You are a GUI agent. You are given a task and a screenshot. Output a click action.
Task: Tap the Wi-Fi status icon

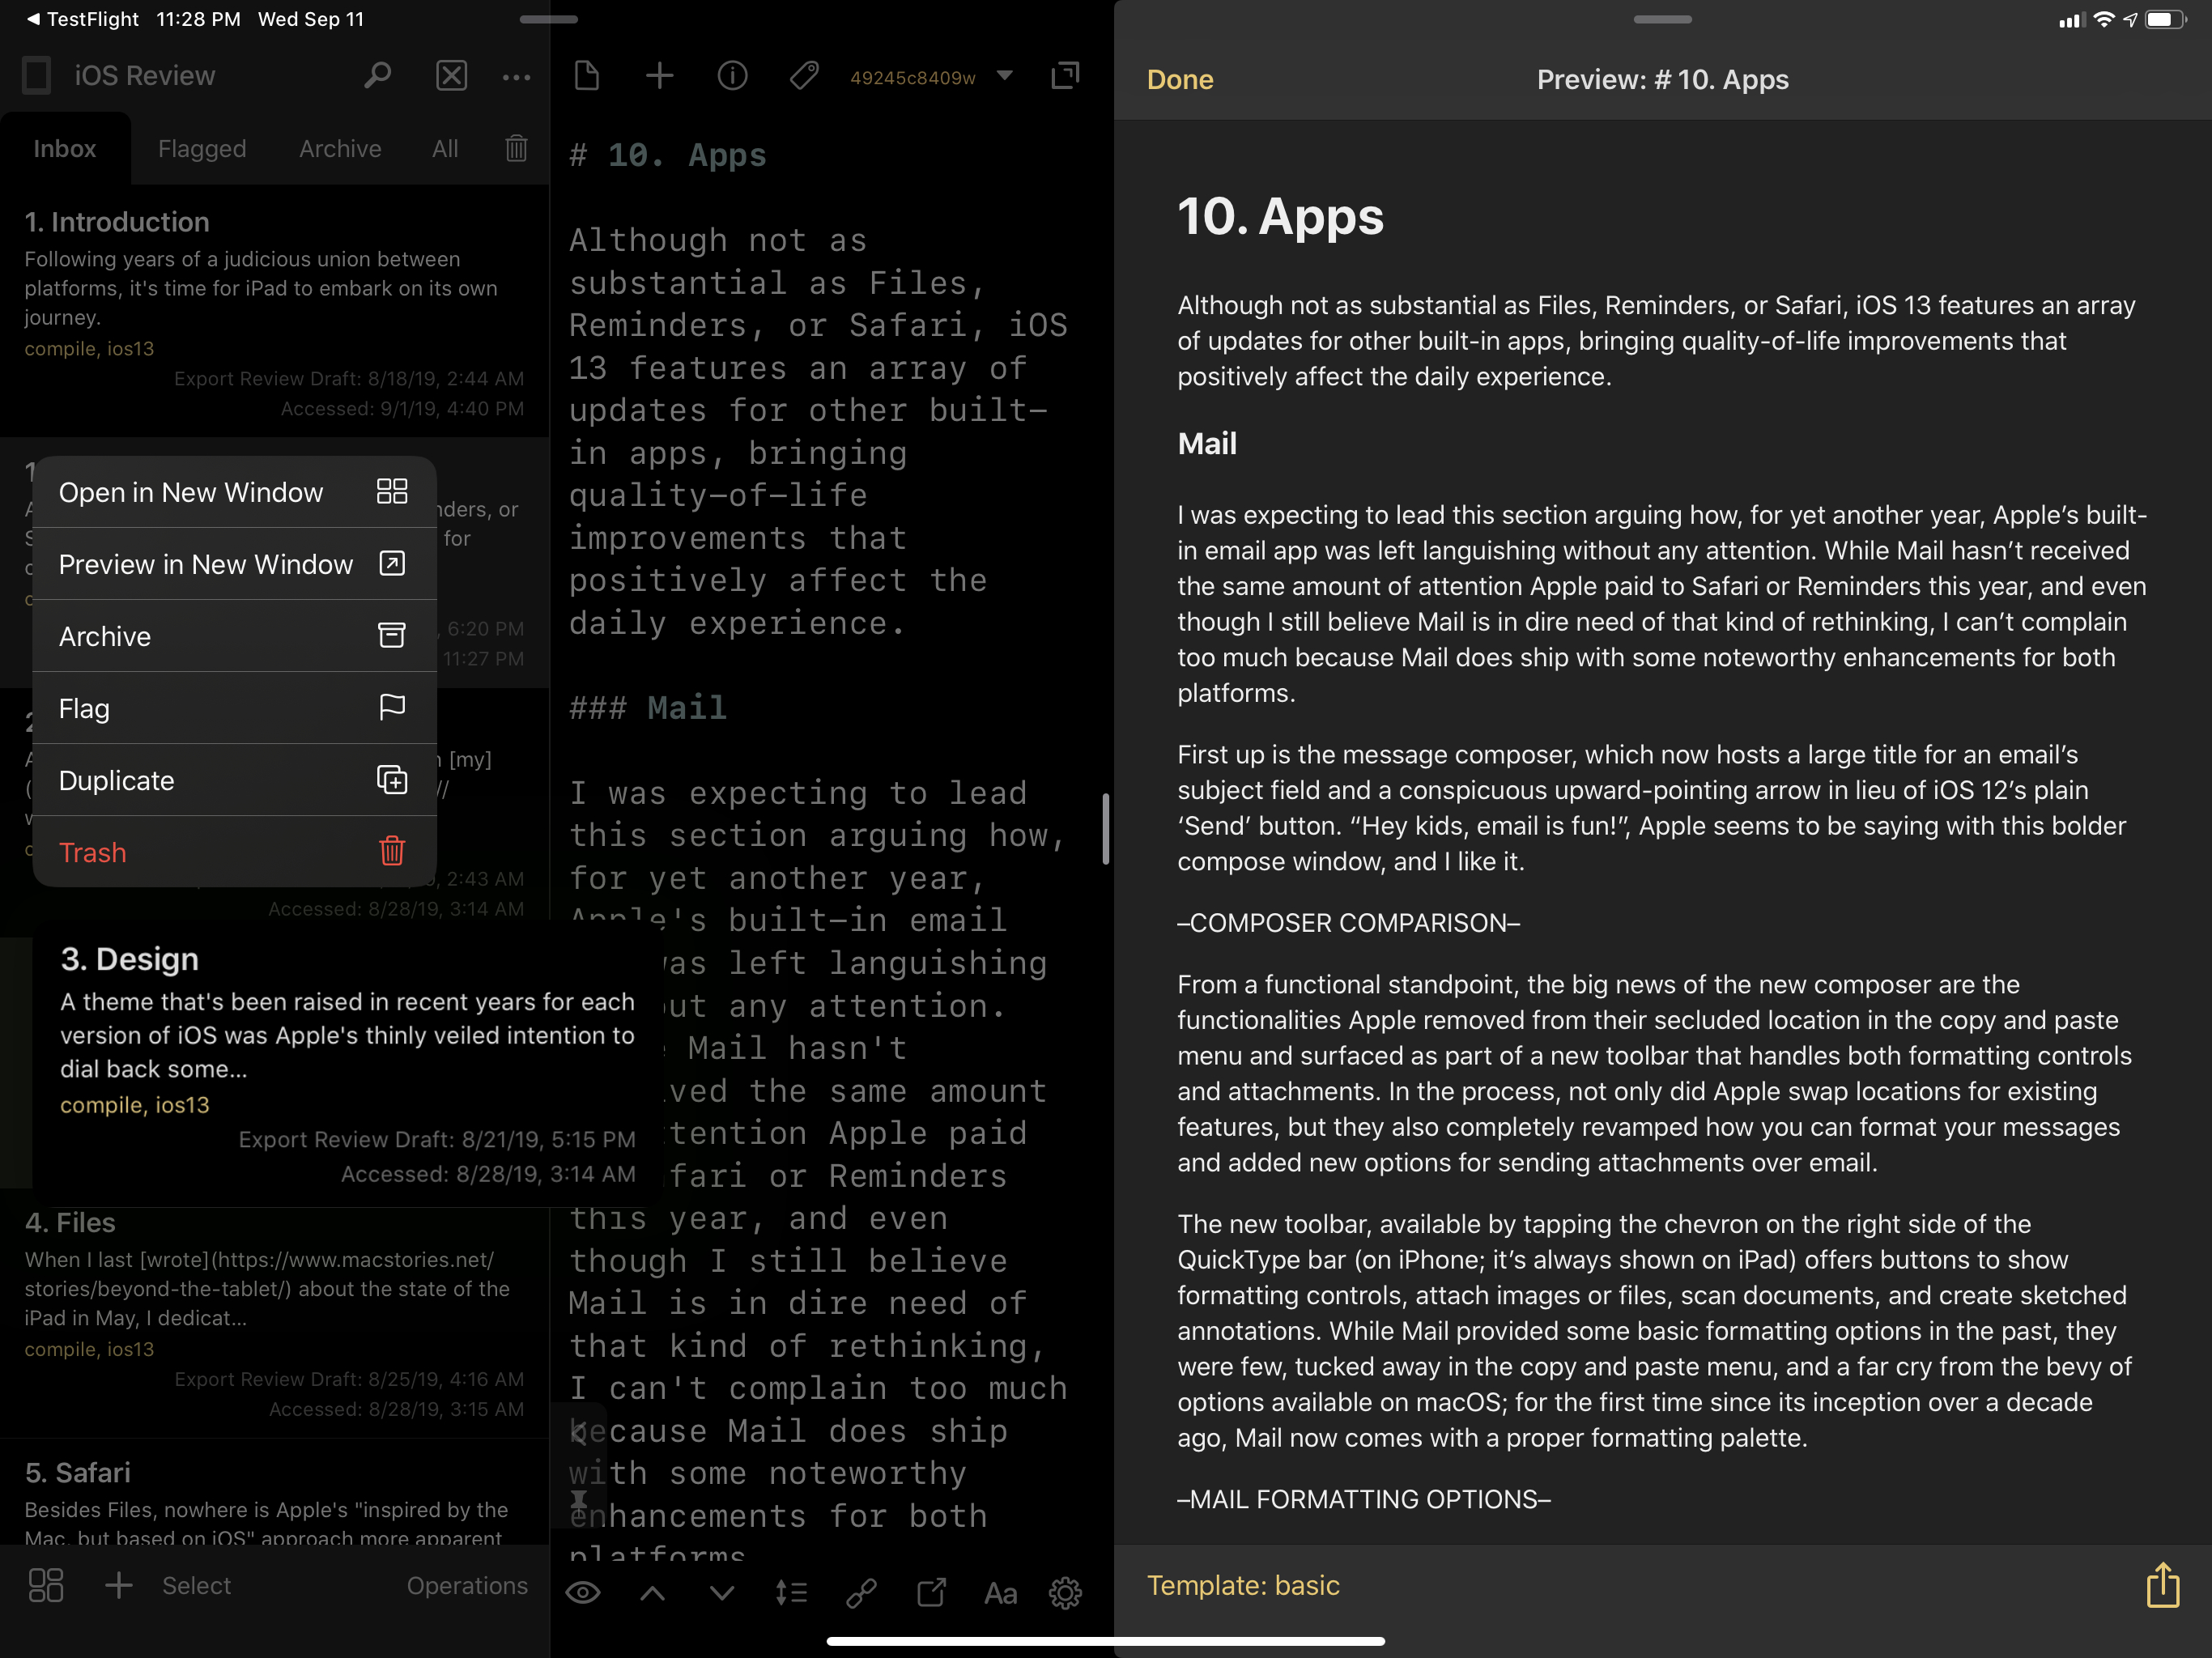click(2103, 19)
